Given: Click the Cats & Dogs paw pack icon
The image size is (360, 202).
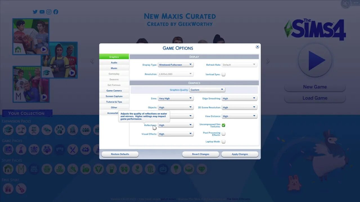Looking at the screenshot, I should (x=60, y=130).
